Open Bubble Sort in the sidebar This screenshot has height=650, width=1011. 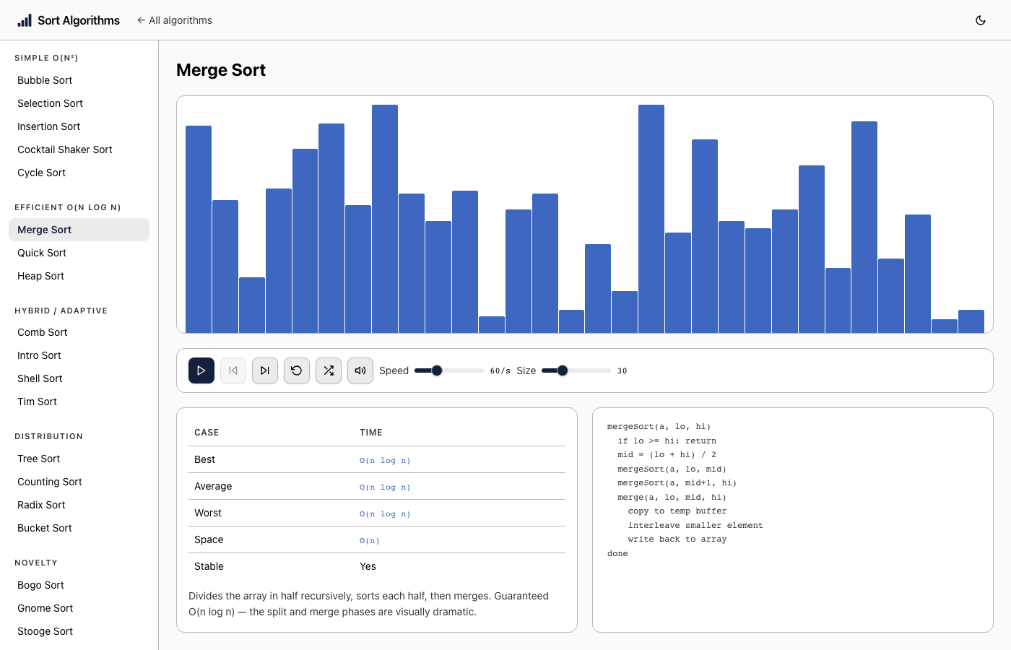79,80
